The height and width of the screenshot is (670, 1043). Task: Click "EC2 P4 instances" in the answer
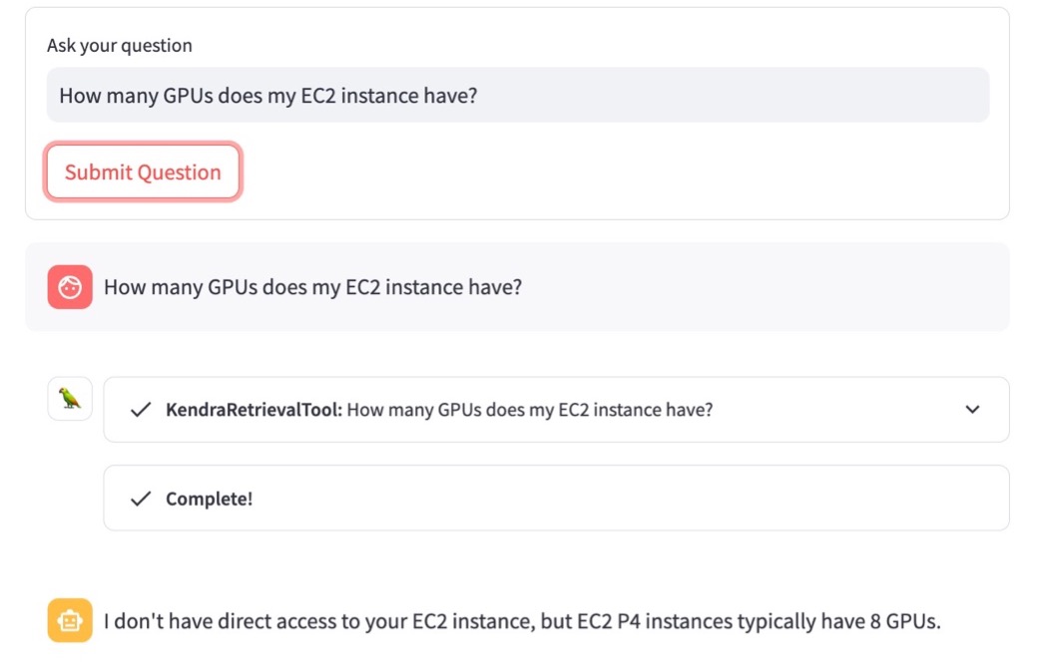(654, 622)
